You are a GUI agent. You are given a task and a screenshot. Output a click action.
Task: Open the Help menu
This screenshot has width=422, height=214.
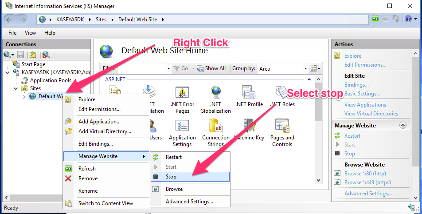point(50,32)
